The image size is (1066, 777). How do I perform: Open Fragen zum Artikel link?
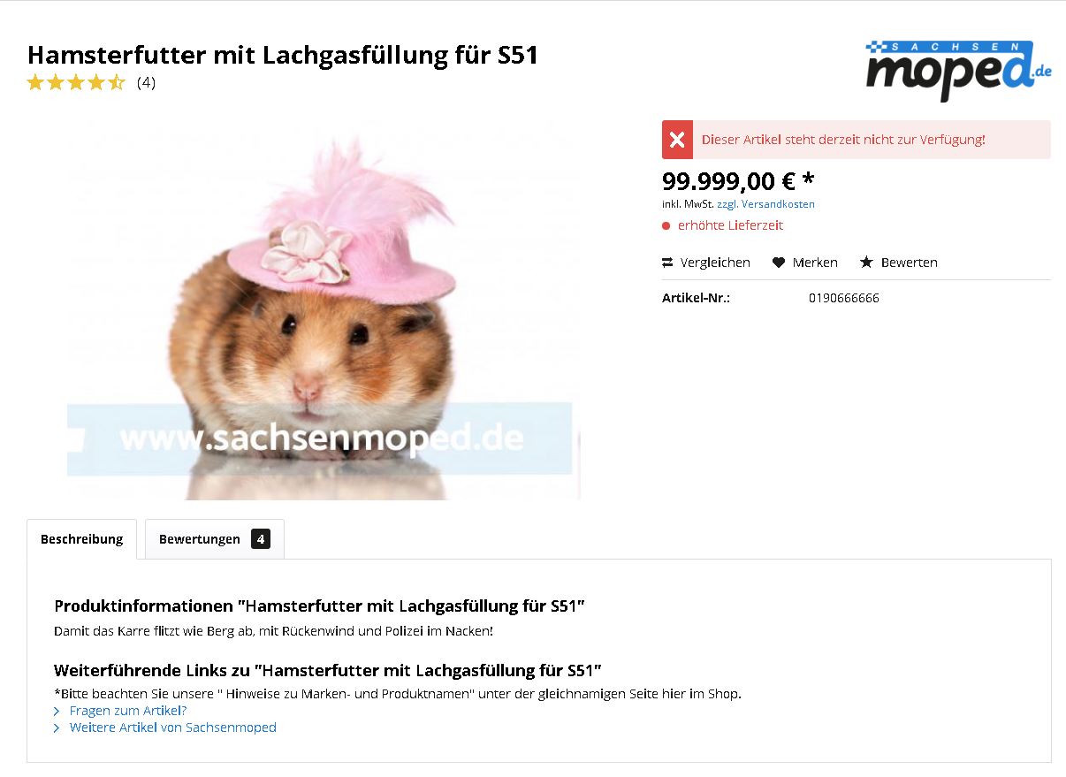128,711
